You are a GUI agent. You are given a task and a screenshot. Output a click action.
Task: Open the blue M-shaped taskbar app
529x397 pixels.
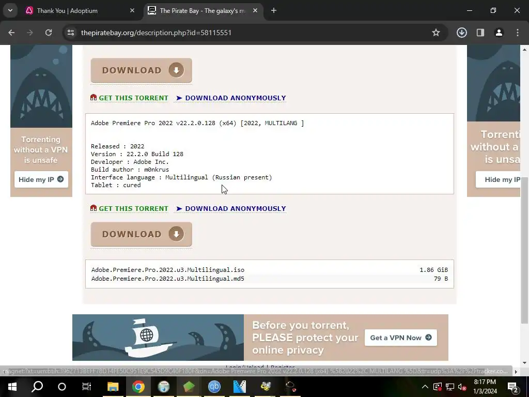240,387
